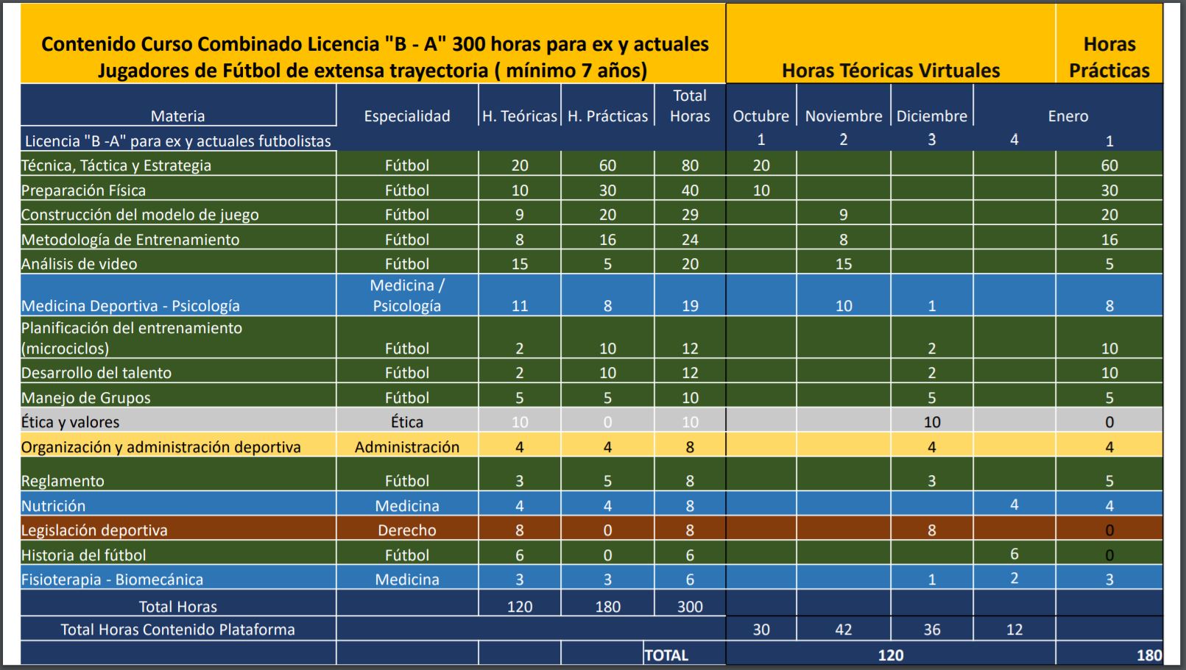This screenshot has height=670, width=1186.
Task: Select the 'Ética y valores' cell
Action: 178,420
